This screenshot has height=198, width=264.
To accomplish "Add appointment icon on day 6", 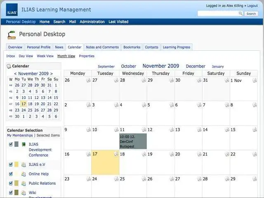I will 199,105.
